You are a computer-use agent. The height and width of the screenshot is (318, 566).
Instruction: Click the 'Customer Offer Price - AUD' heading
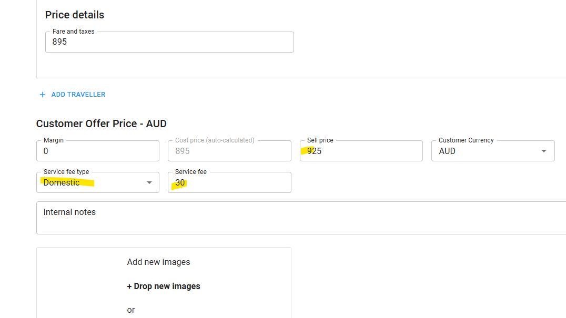(x=101, y=124)
